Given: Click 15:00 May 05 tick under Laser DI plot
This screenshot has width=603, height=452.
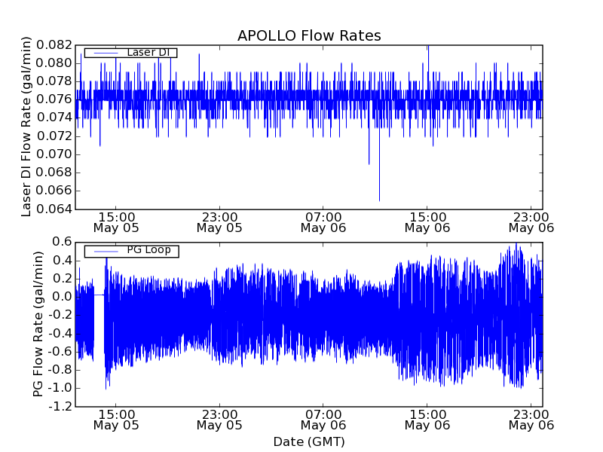Looking at the screenshot, I should (115, 221).
